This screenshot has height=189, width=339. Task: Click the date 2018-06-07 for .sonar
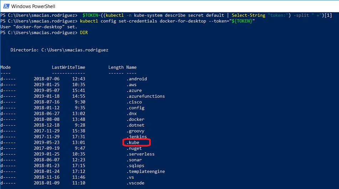46,160
